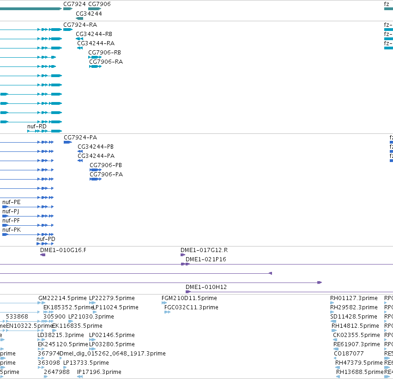
Task: Click GM22214.5prime EST label
Action: (x=62, y=298)
